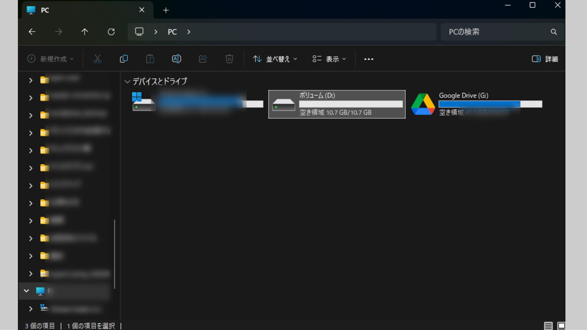Click the PC breadcrumb in address bar
587x330 pixels.
point(172,32)
